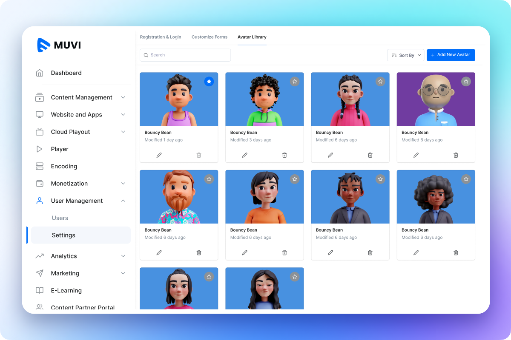Delete the avatar modified 3 days ago

(x=284, y=155)
